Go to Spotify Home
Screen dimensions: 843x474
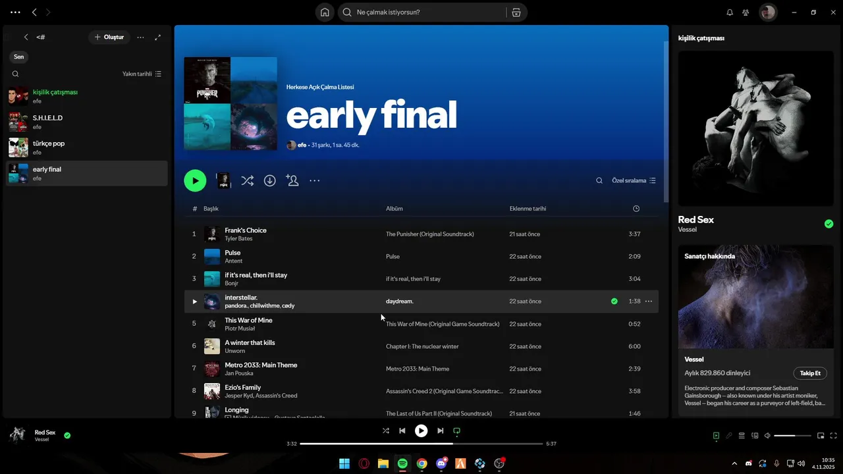point(325,12)
